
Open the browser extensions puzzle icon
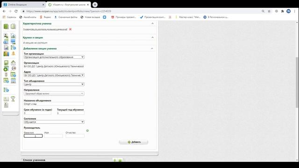[282, 11]
